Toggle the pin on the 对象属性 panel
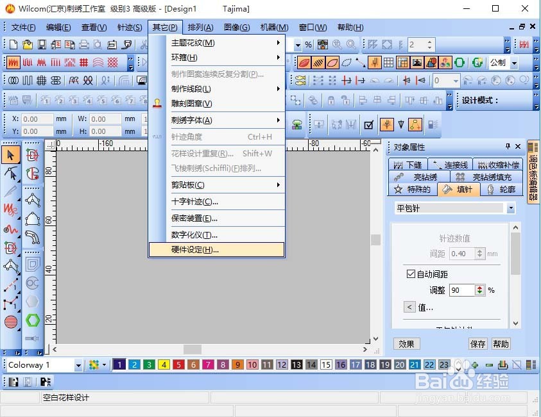The image size is (541, 417). (508, 146)
